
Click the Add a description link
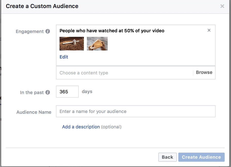(x=81, y=127)
